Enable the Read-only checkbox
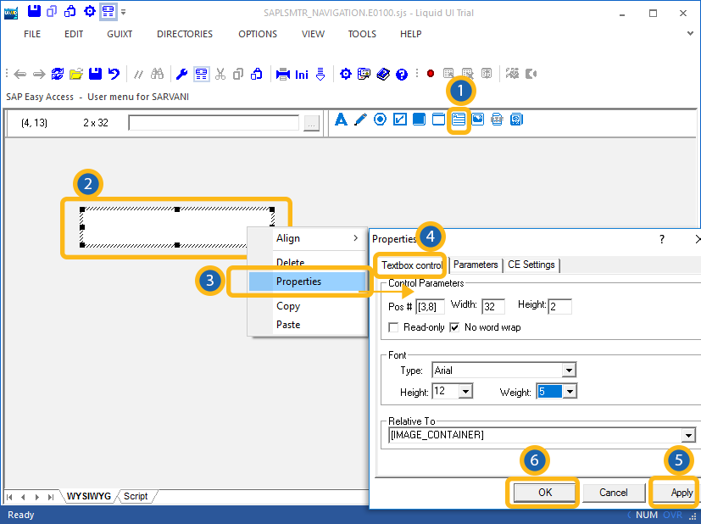This screenshot has width=701, height=524. [393, 327]
